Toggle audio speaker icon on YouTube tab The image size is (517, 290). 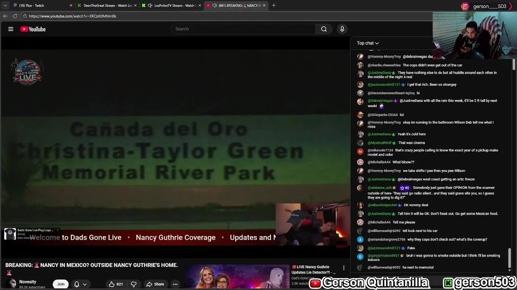214,5
